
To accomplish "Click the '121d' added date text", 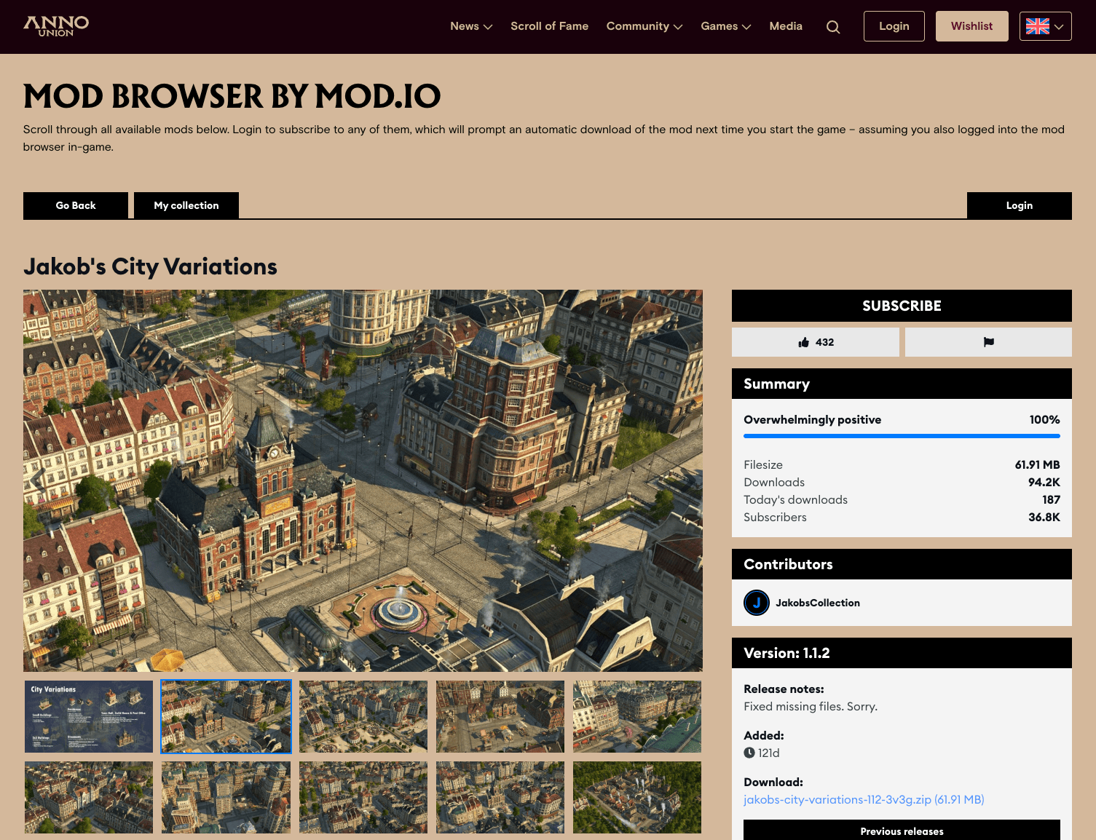I will click(768, 753).
